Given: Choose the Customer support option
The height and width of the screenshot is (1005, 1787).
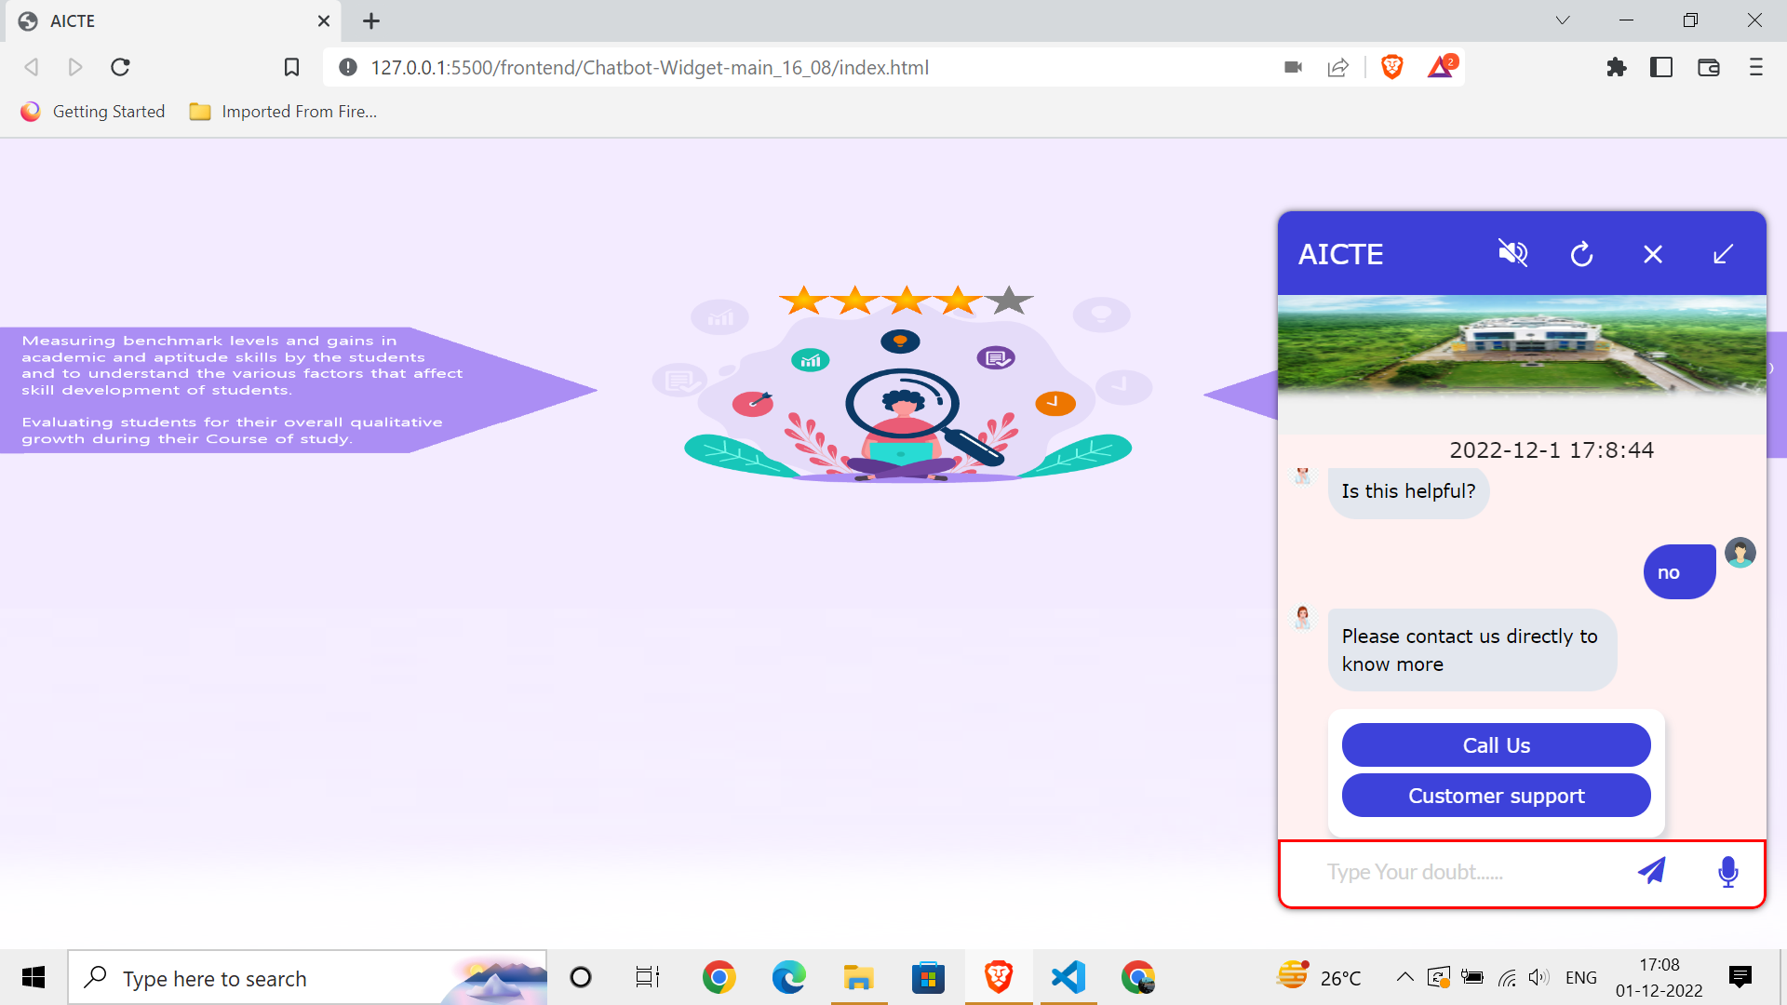Looking at the screenshot, I should tap(1495, 795).
